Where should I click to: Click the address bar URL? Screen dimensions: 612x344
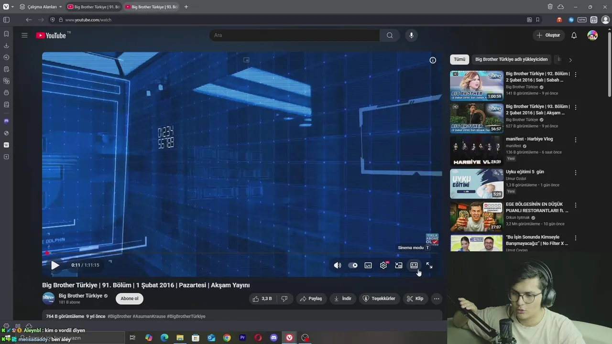tap(88, 20)
